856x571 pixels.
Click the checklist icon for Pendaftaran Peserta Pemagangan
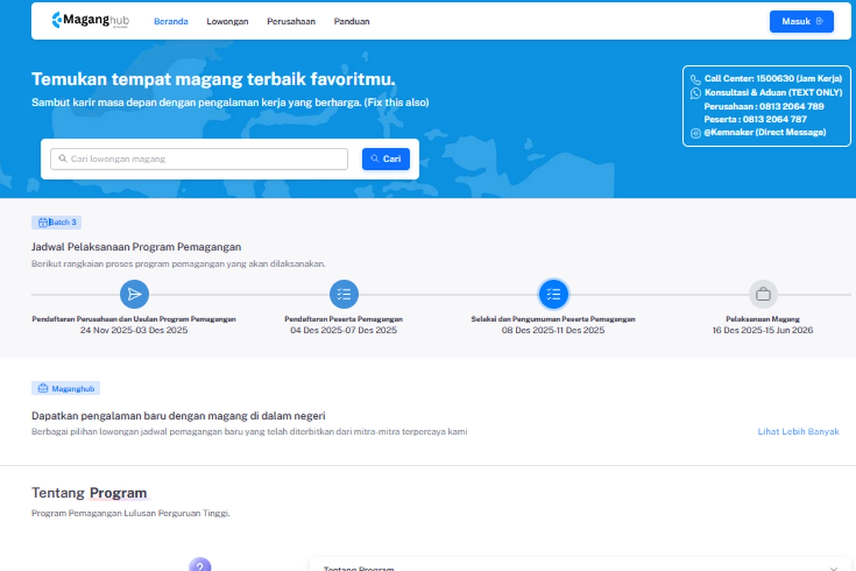click(x=344, y=294)
